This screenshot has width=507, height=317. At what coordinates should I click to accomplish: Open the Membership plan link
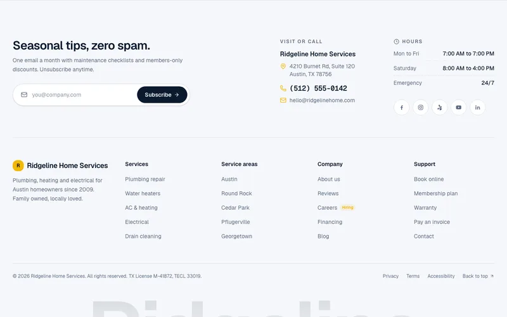[435, 193]
